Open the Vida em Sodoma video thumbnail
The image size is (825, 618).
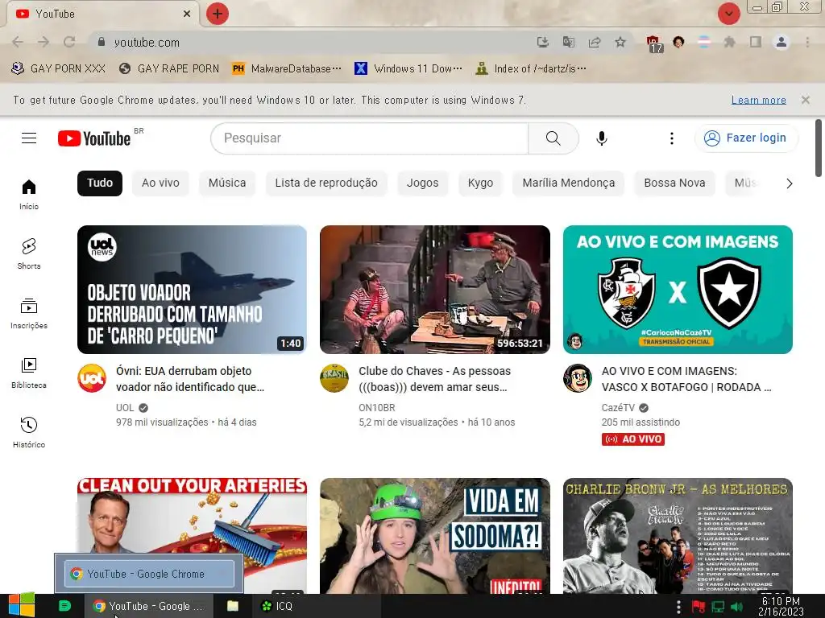[434, 535]
